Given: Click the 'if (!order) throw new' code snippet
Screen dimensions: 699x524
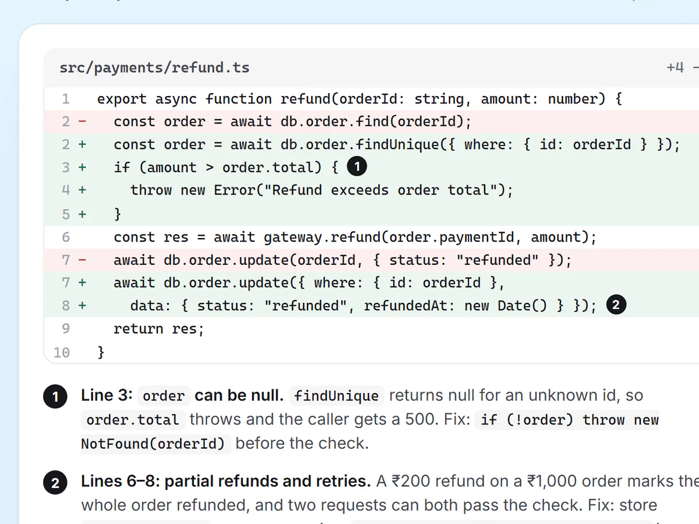Looking at the screenshot, I should (x=568, y=420).
